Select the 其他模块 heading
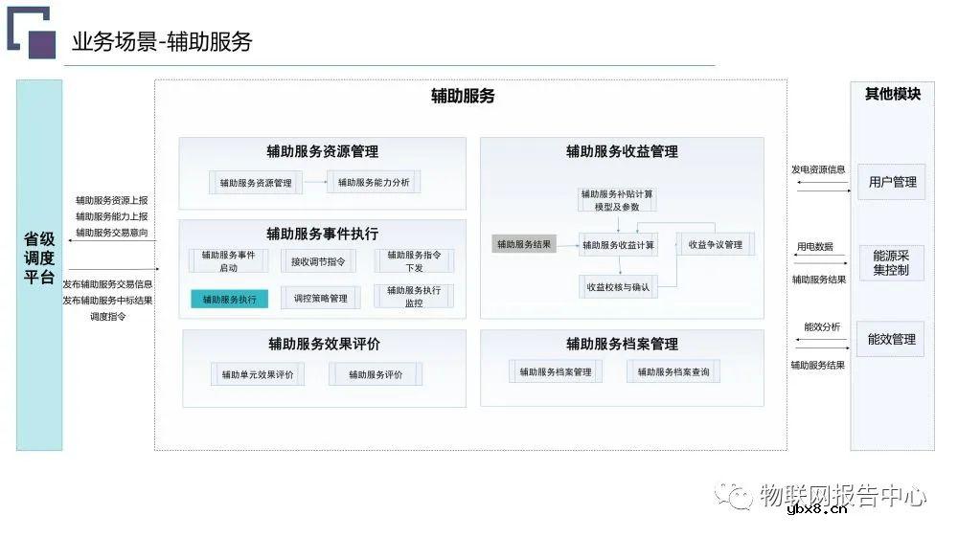Viewport: 958px width, 538px height. (892, 94)
